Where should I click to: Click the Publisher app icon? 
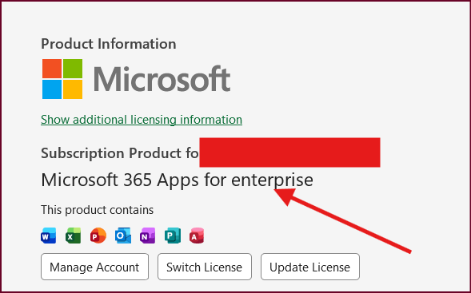click(x=173, y=236)
